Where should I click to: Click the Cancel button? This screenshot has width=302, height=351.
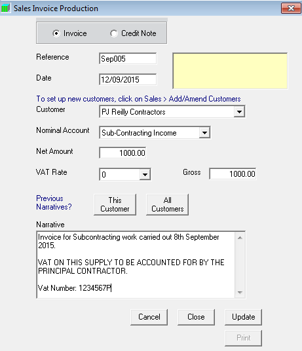coord(149,317)
